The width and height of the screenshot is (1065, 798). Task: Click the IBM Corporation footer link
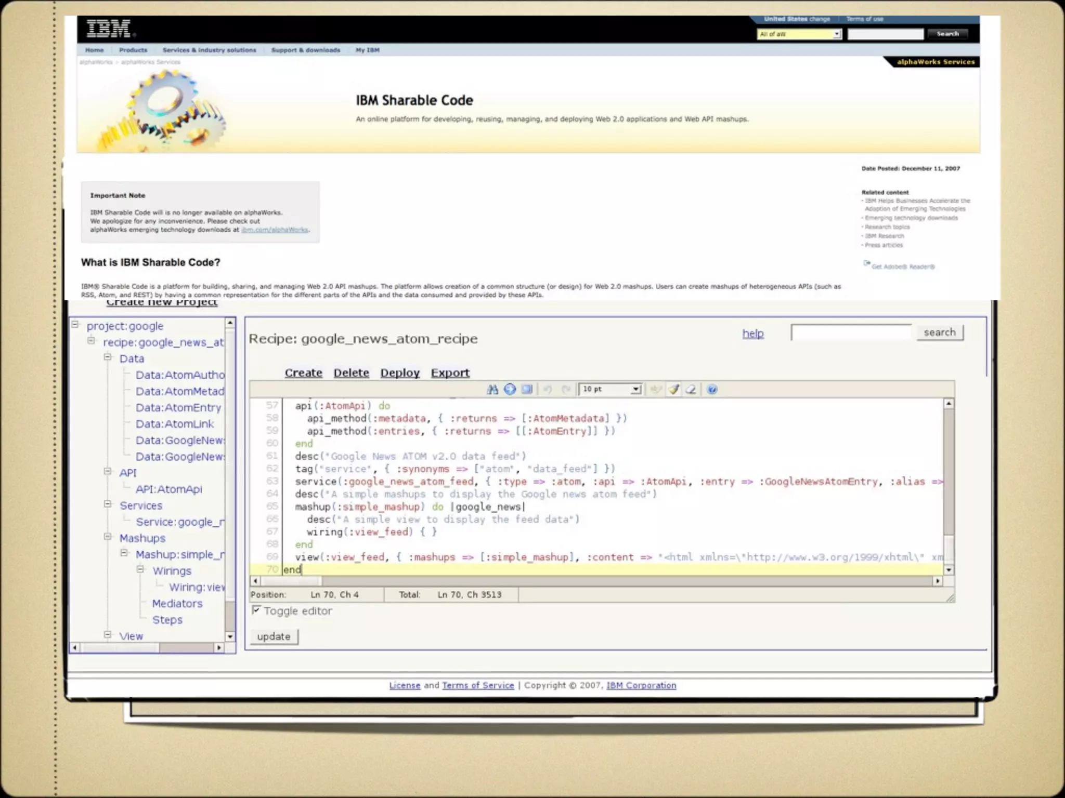point(641,685)
